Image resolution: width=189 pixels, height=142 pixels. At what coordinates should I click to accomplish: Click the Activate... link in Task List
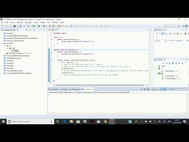[x=180, y=41]
